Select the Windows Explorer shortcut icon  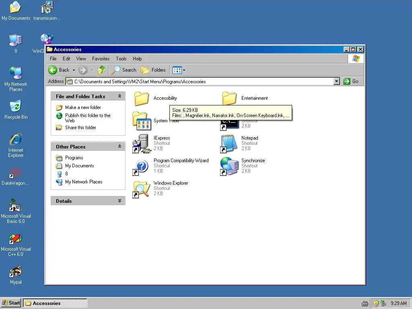[141, 189]
